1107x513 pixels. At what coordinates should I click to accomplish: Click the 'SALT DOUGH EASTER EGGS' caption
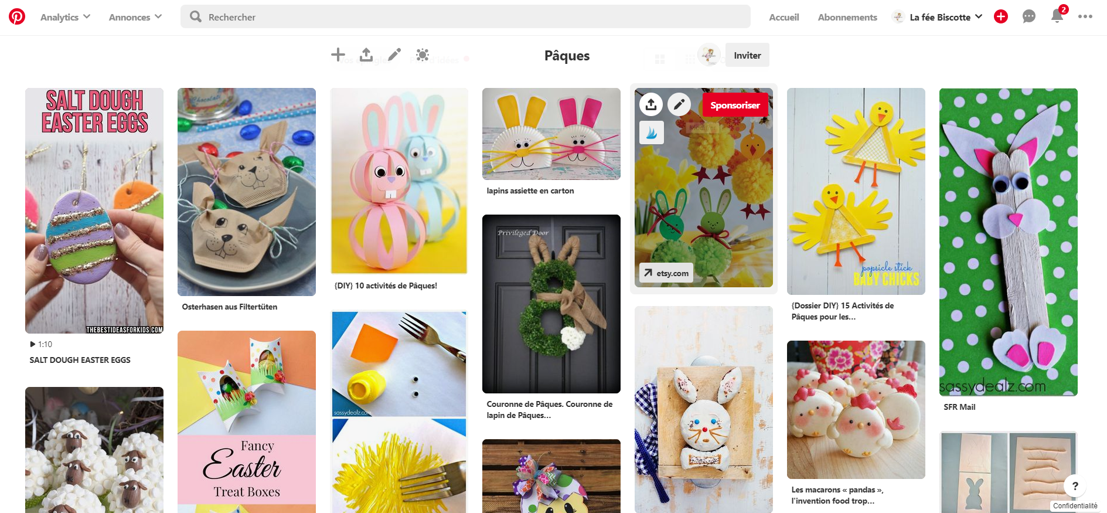[x=80, y=360]
